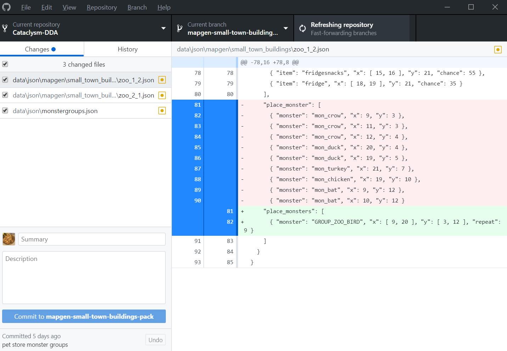Click the '3 changed files' label
The height and width of the screenshot is (351, 507).
coord(84,65)
